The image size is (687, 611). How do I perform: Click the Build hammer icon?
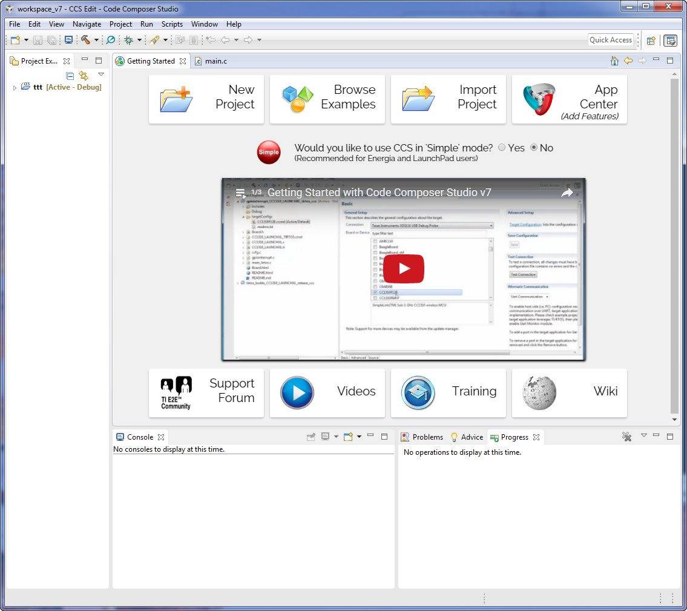pos(86,40)
